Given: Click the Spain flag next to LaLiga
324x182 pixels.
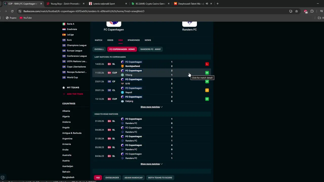Looking at the screenshot, I should [x=64, y=35].
